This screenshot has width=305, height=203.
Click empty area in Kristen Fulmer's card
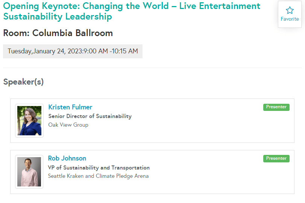(194, 128)
